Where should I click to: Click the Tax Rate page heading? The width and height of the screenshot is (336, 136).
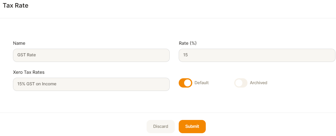(x=16, y=6)
